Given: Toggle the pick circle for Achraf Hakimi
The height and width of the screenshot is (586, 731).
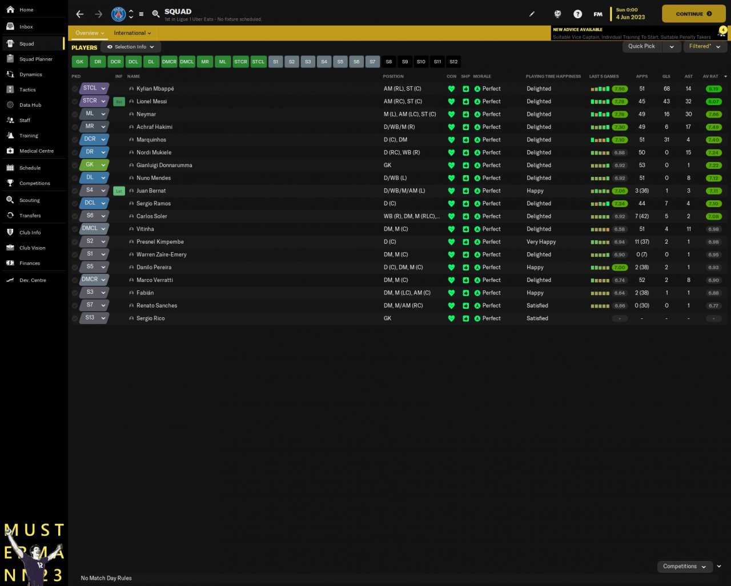Looking at the screenshot, I should tap(75, 127).
